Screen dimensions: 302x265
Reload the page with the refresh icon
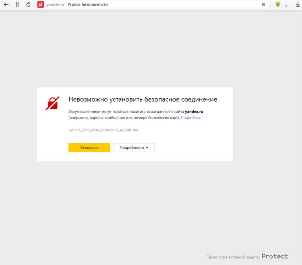pyautogui.click(x=28, y=4)
